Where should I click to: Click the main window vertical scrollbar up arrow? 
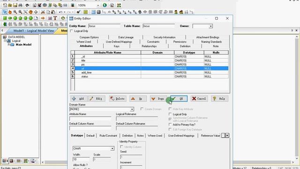297,37
